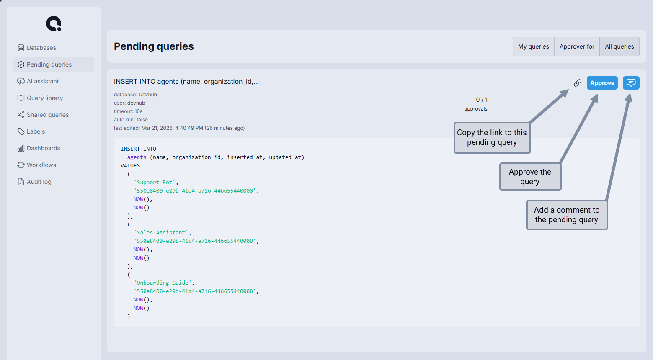This screenshot has height=360, width=653.
Task: Click the last edited timestamp line
Action: click(179, 128)
